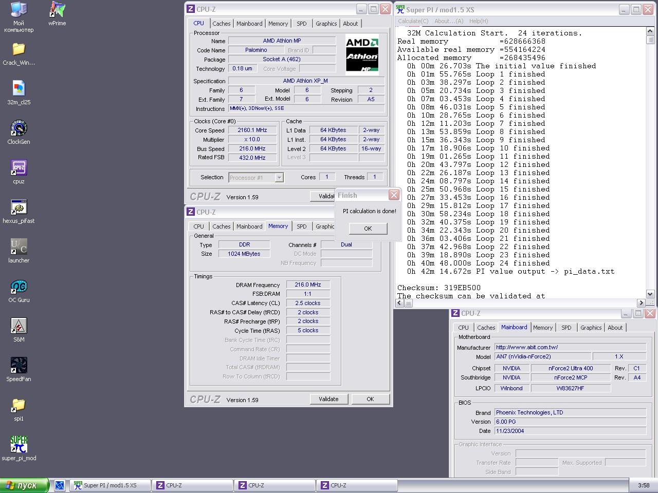Click right arrow of Super PI horizontal scrollbar
The width and height of the screenshot is (658, 493).
coord(641,303)
